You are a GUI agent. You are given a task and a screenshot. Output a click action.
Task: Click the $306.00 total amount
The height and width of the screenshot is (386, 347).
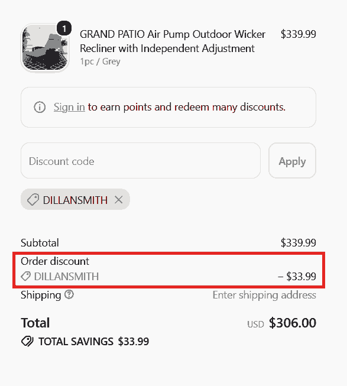(293, 323)
